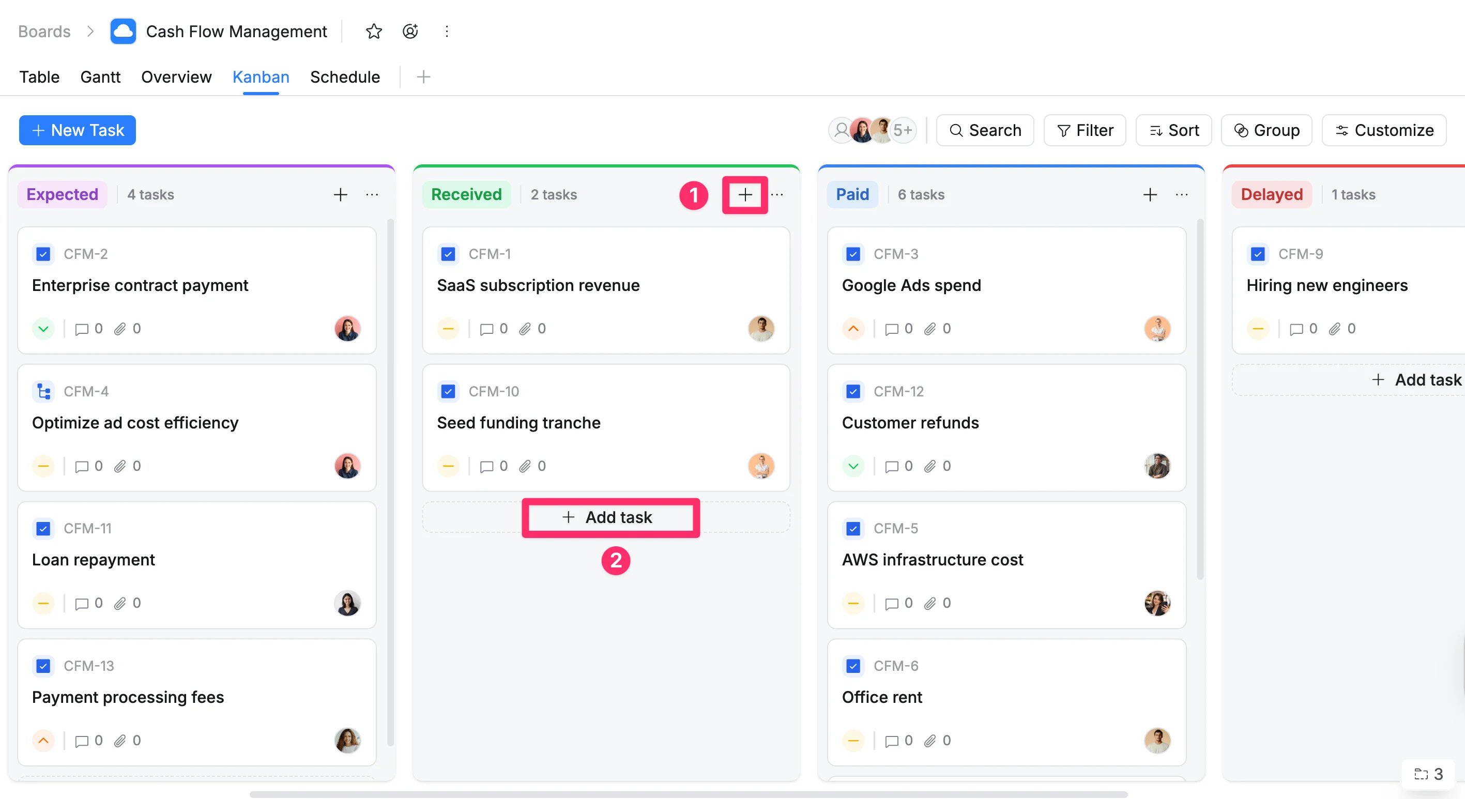Open Expected column more options menu
This screenshot has width=1465, height=799.
pos(372,194)
